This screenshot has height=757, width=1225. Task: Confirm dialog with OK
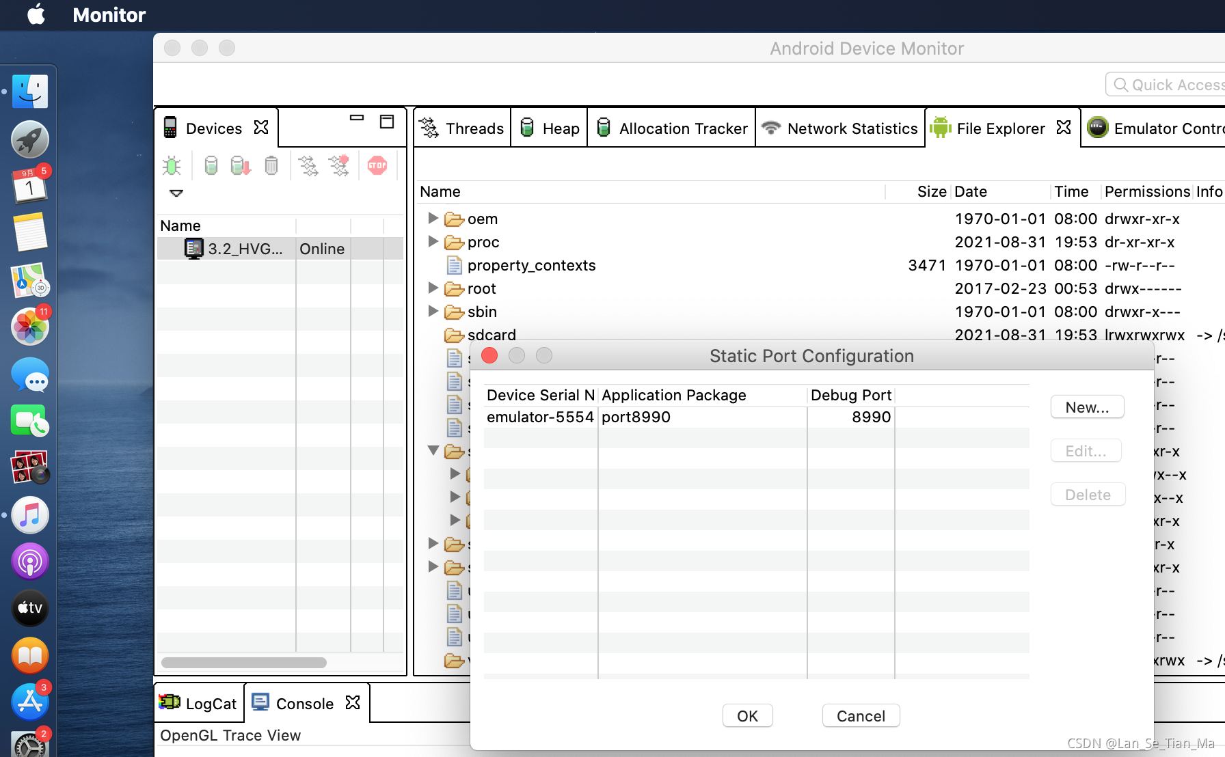point(747,716)
